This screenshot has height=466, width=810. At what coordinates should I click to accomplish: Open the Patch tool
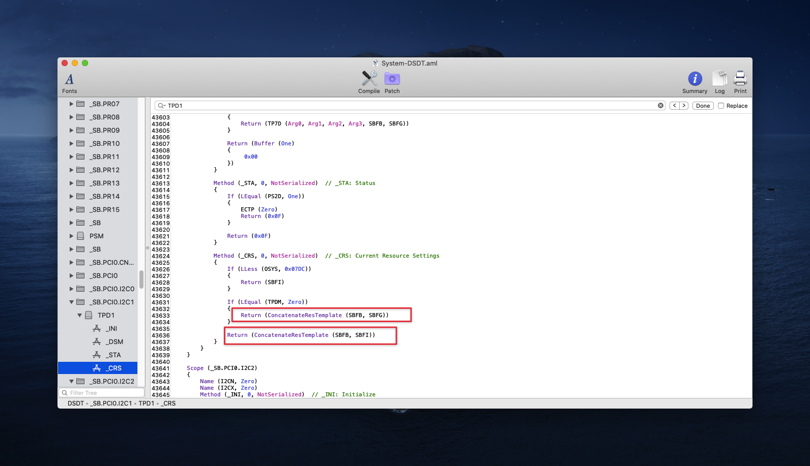pos(392,82)
